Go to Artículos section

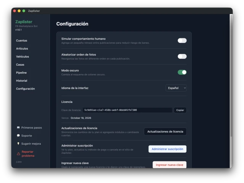click(x=22, y=49)
